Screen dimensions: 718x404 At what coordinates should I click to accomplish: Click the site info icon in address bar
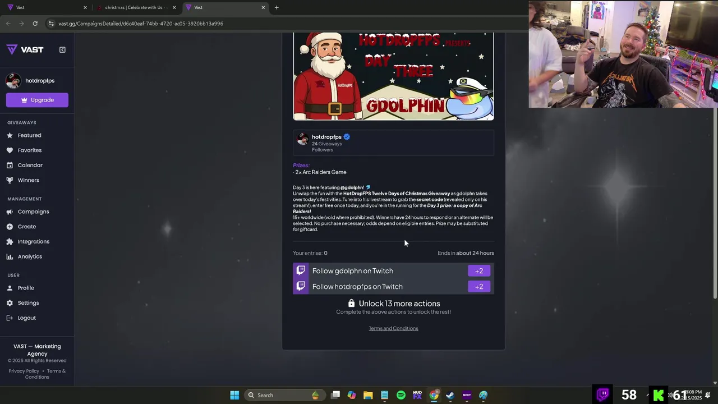51,24
